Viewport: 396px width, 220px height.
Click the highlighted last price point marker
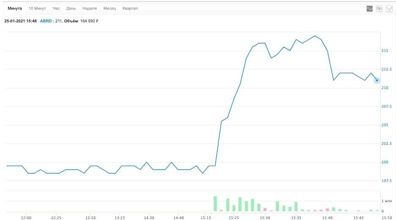[377, 81]
